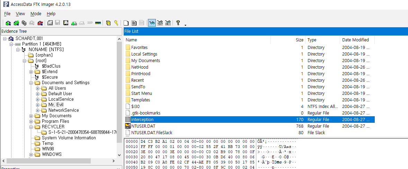Screen dimensions: 408x169
Task: Open the toolbar options dropdown arrow
Action: [186, 25]
